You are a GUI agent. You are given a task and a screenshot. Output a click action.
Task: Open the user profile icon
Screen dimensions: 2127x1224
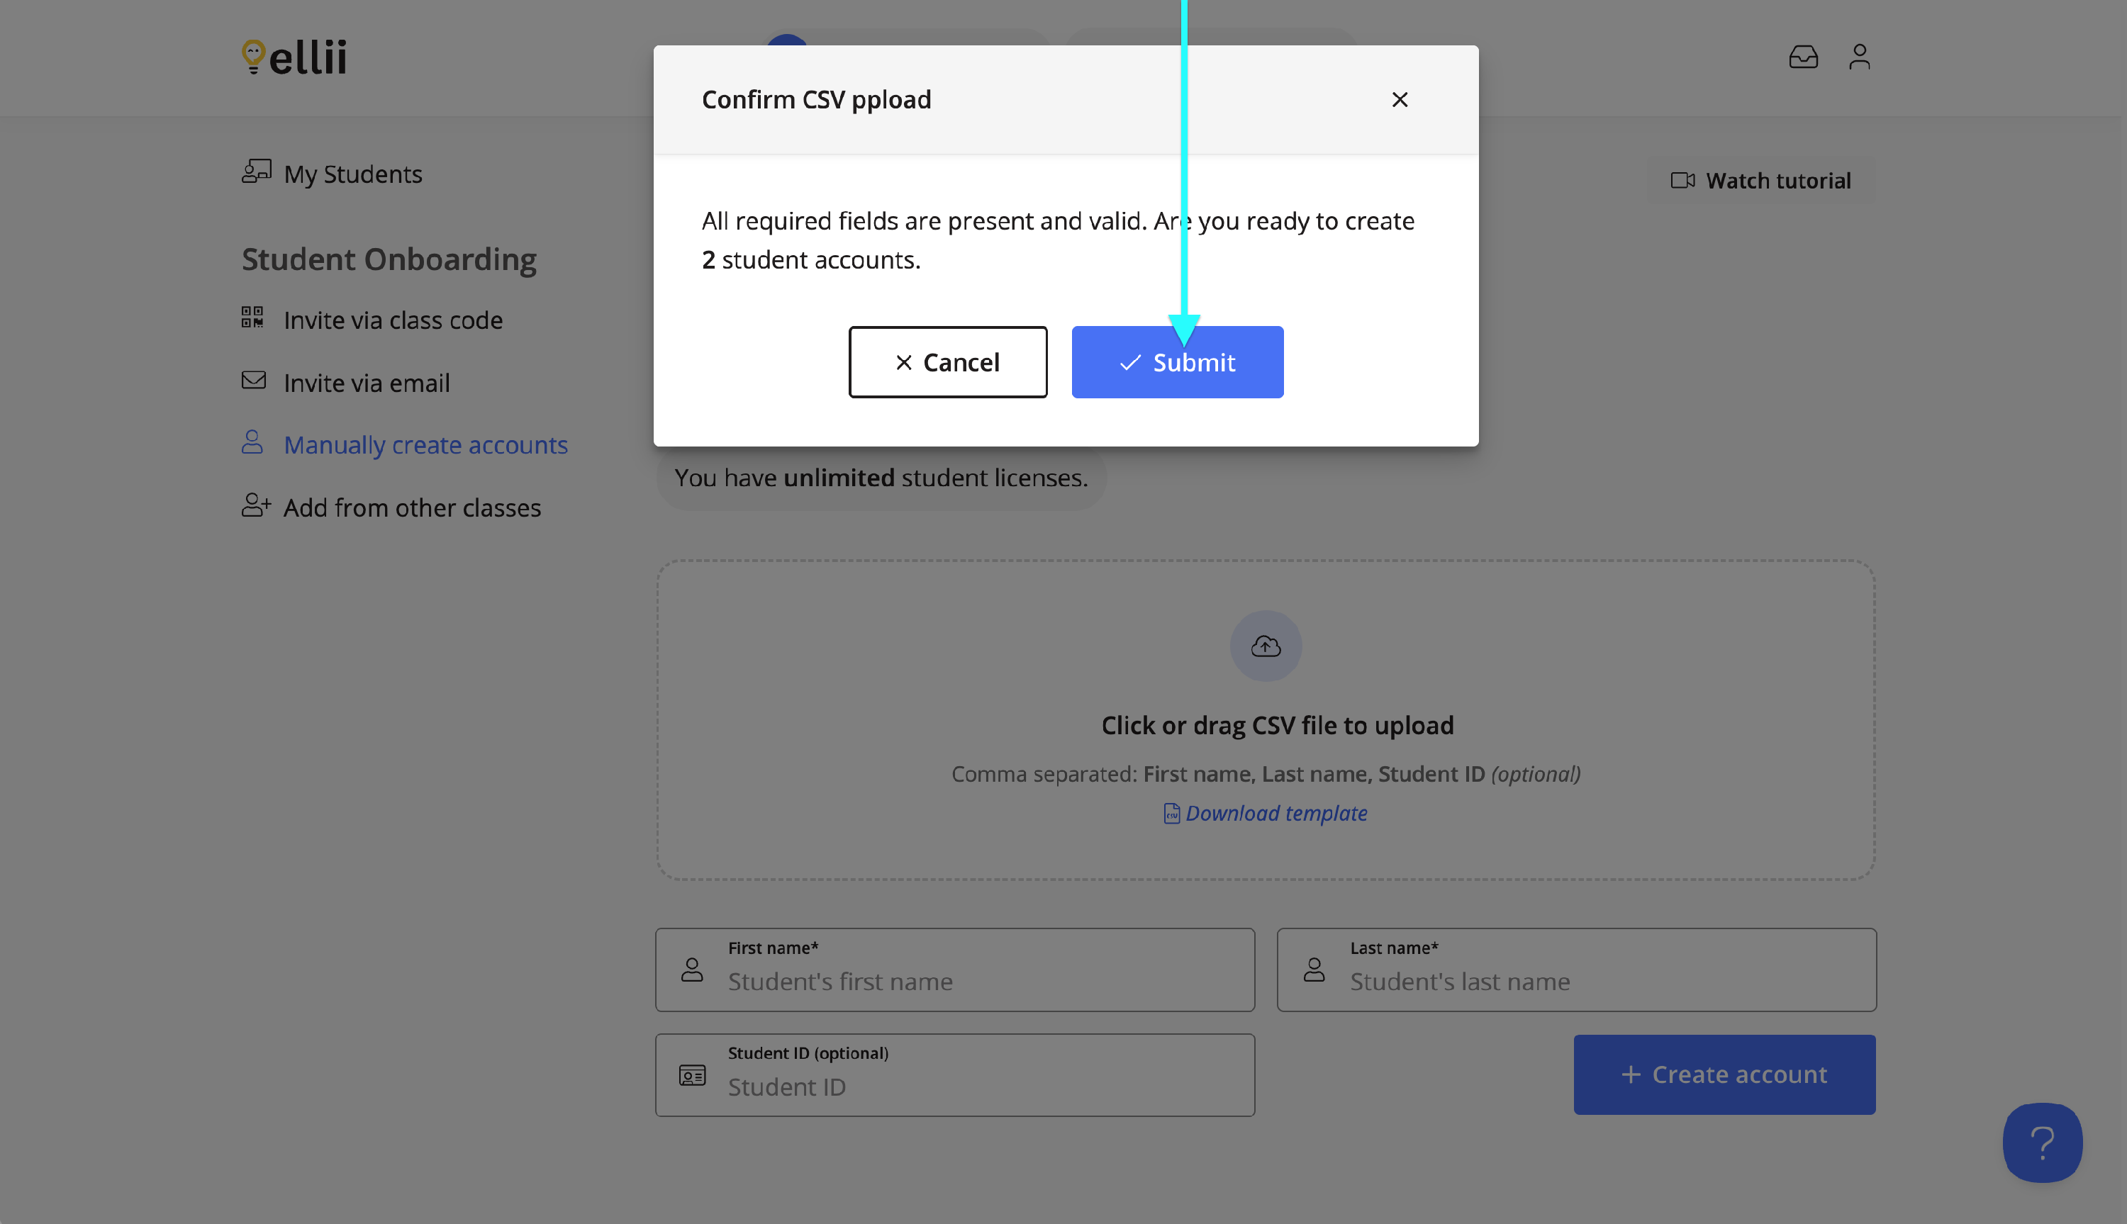(1859, 57)
